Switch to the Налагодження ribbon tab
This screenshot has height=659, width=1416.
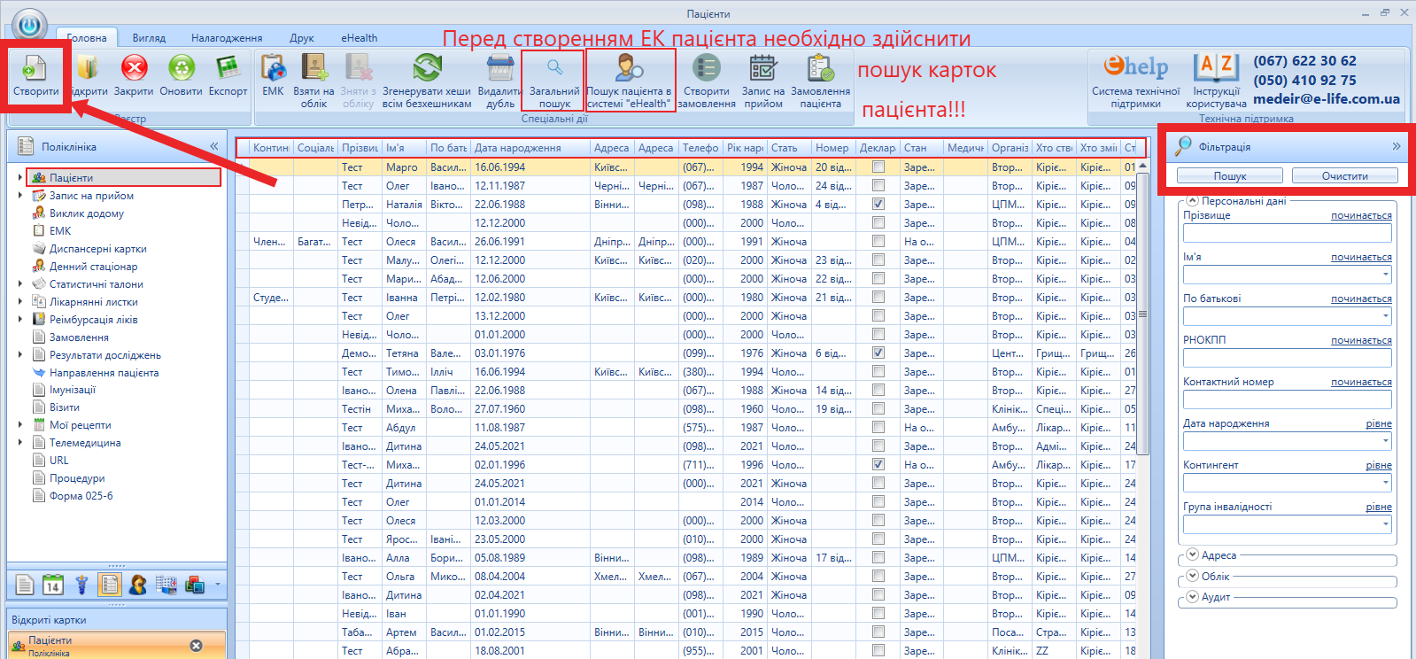point(227,38)
